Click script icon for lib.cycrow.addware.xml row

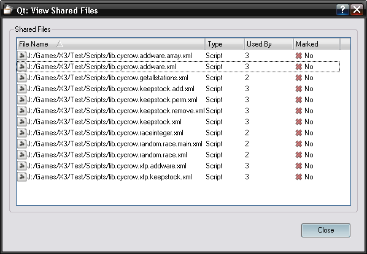pyautogui.click(x=22, y=67)
